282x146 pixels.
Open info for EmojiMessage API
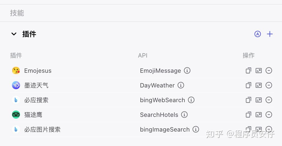[x=187, y=70]
